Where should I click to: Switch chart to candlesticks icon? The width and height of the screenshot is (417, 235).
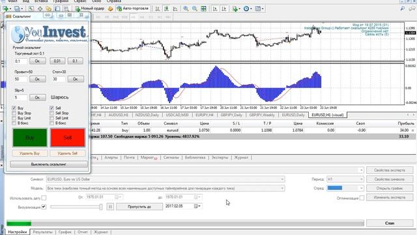click(167, 8)
